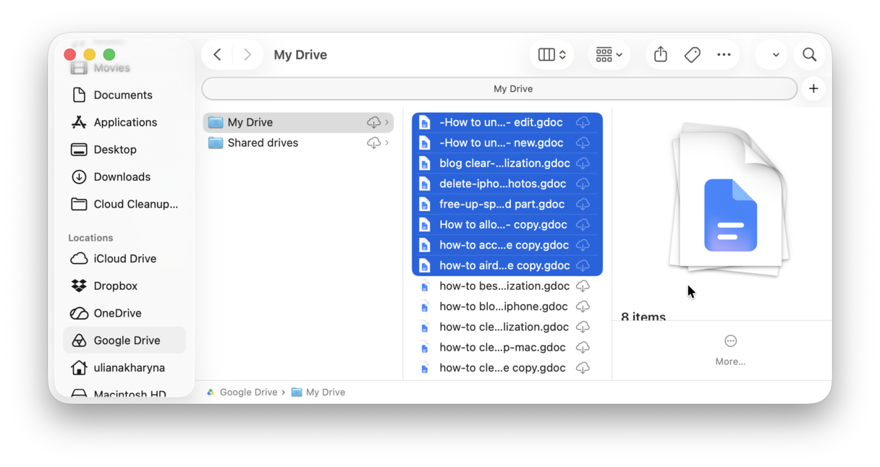Image resolution: width=880 pixels, height=467 pixels.
Task: Open Applications in the sidebar
Action: pos(124,122)
